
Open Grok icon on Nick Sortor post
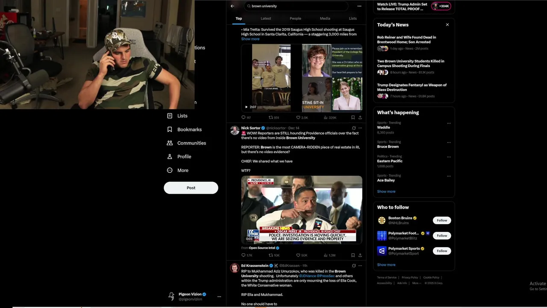[354, 128]
